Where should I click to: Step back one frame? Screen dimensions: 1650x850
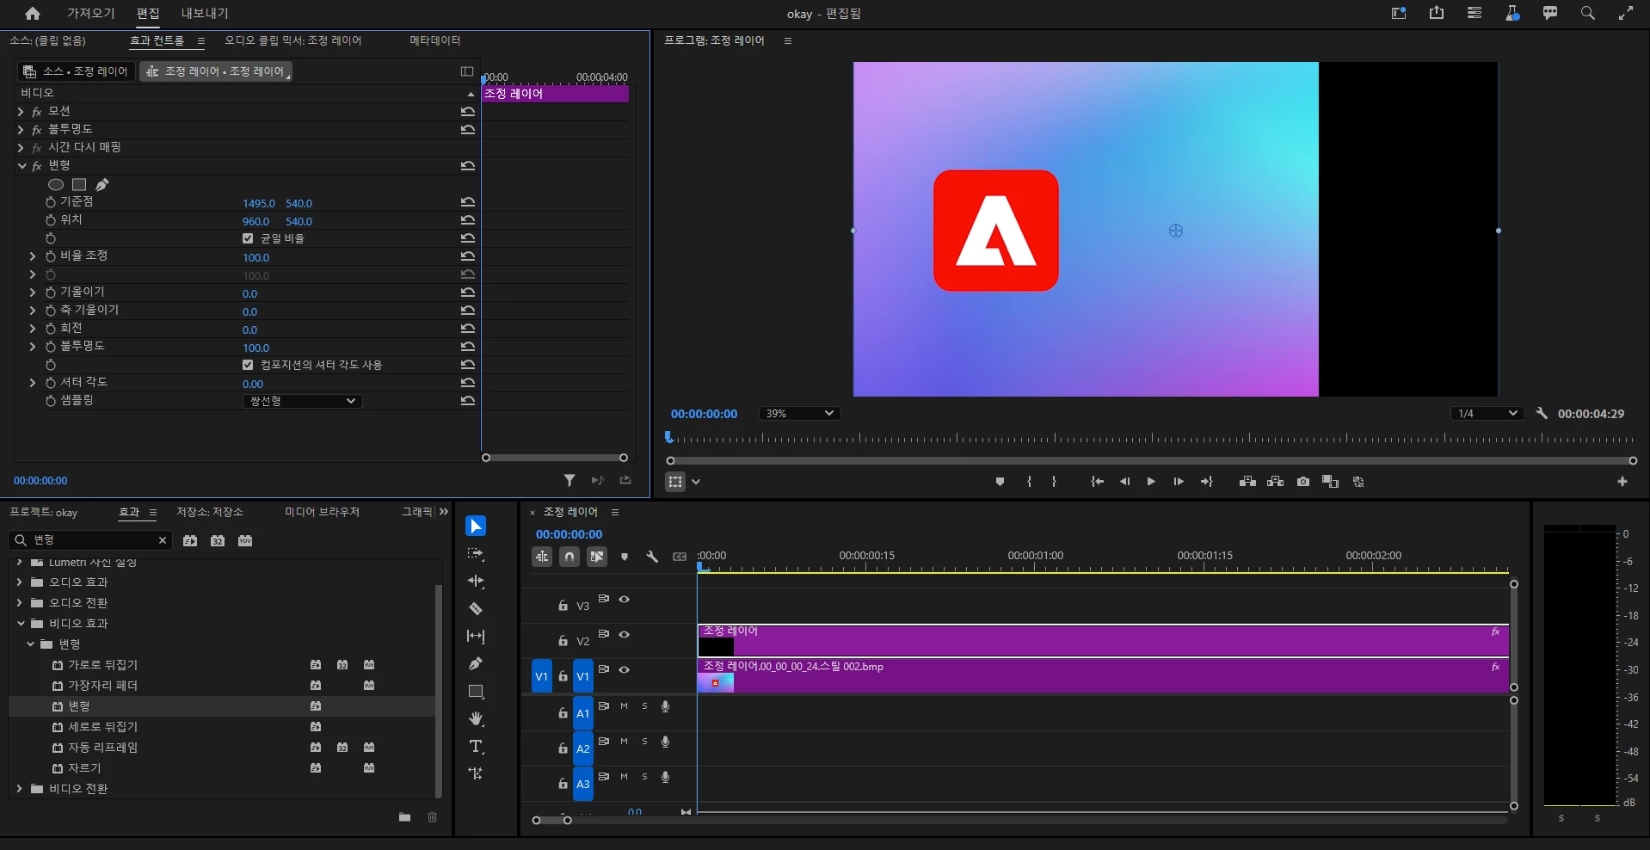1124,482
